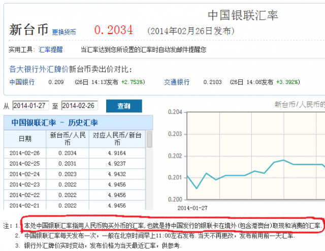The height and width of the screenshot is (251, 325).
Task: Click the 4.9432 value cell
Action: (x=117, y=174)
